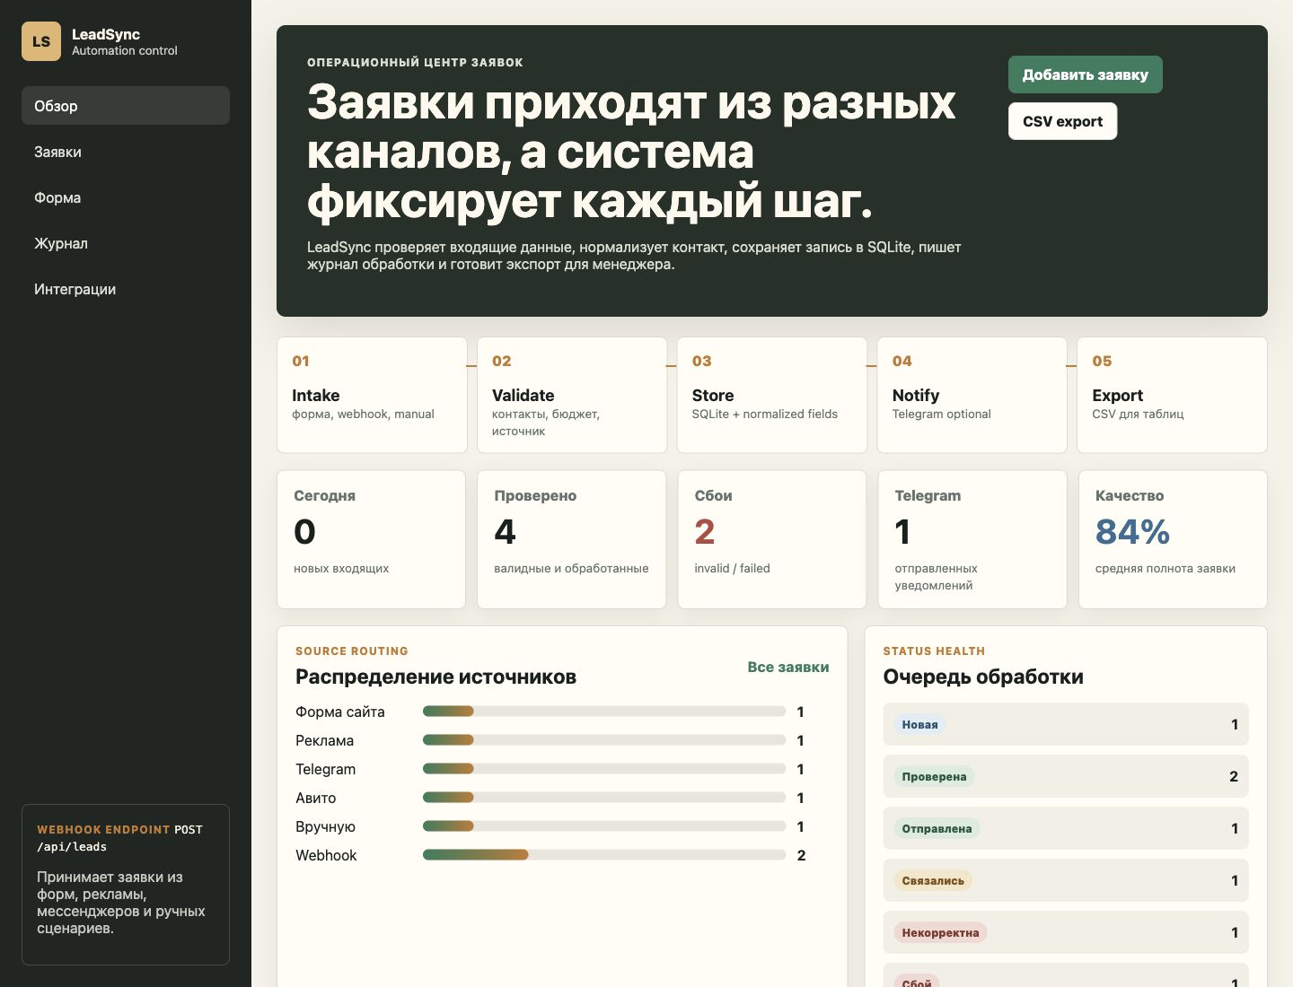Click the Проверено stat card

point(572,539)
